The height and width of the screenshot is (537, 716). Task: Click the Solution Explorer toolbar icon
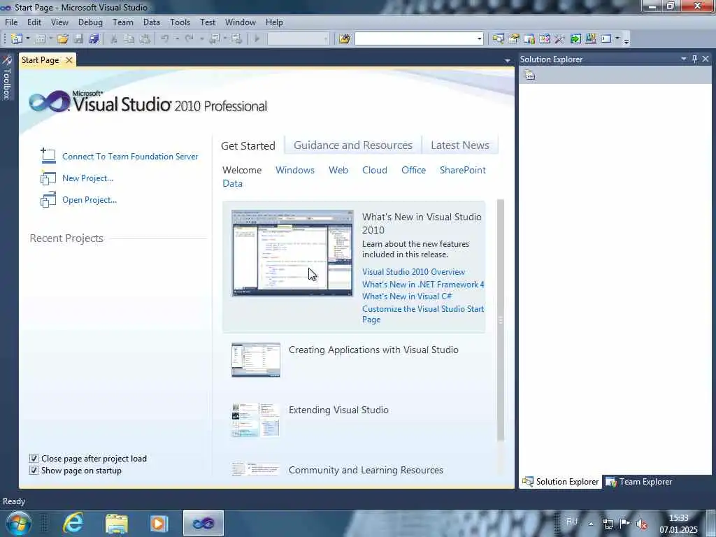click(498, 39)
